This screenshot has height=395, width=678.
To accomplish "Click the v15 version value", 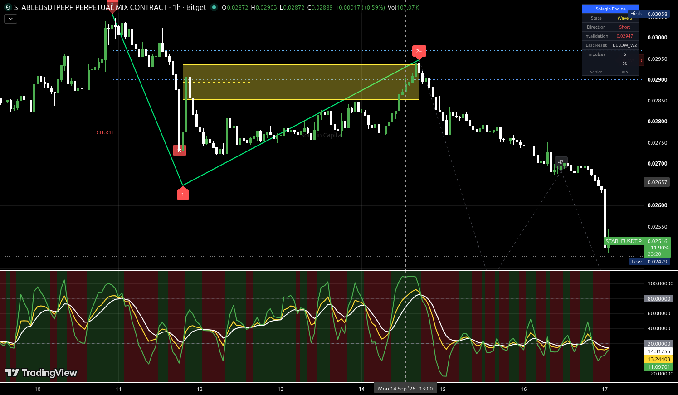I will [x=624, y=72].
